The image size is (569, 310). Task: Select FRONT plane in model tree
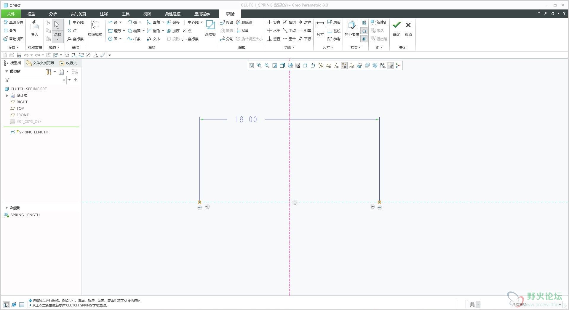[20, 115]
